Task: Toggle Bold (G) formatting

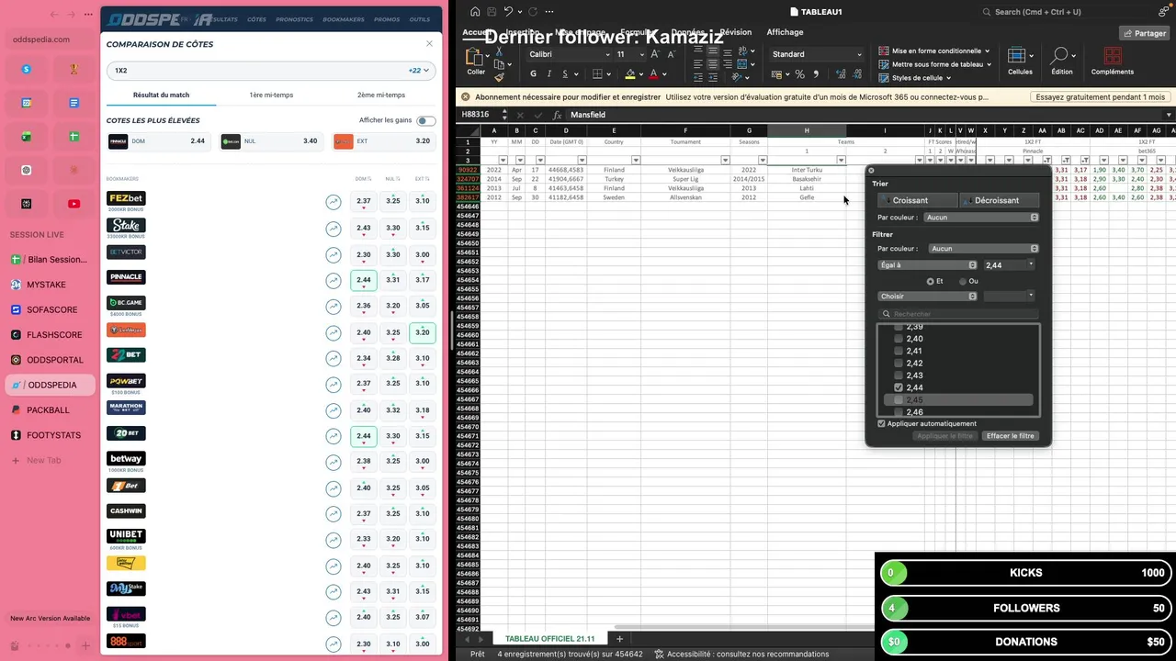Action: click(533, 74)
